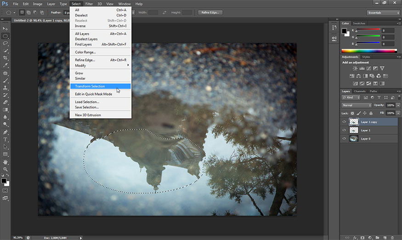Choose Transform Selection from Select menu
402x240 pixels.
[x=90, y=86]
